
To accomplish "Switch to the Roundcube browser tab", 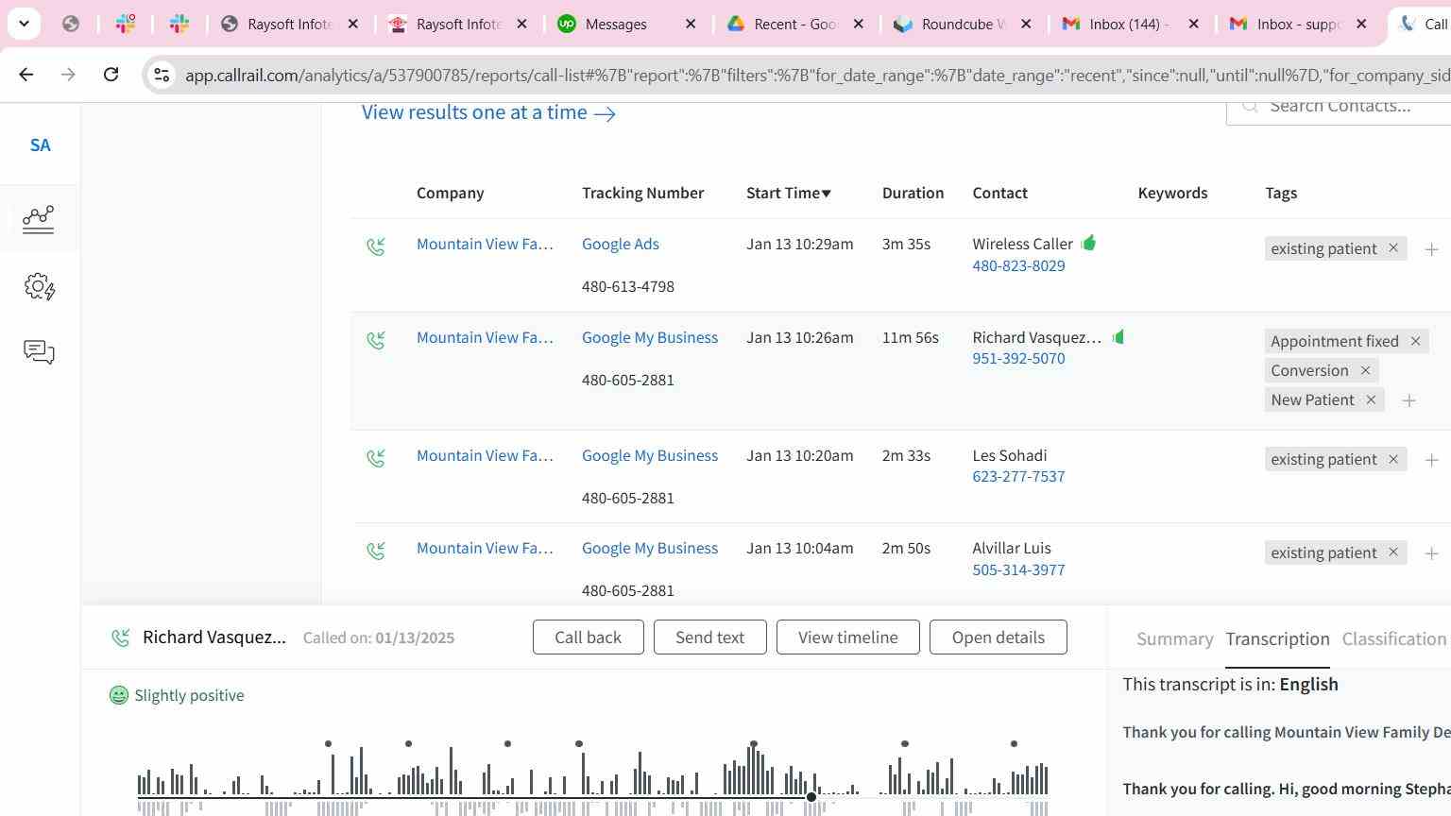I will tap(962, 25).
